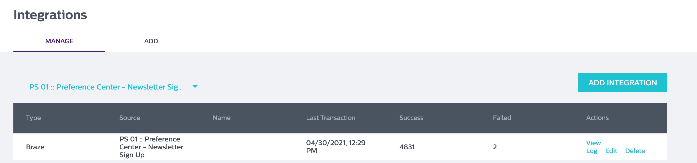Edit the Braze integration

pyautogui.click(x=611, y=151)
